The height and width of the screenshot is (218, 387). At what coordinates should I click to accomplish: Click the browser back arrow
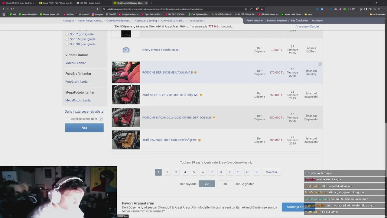tap(3, 9)
